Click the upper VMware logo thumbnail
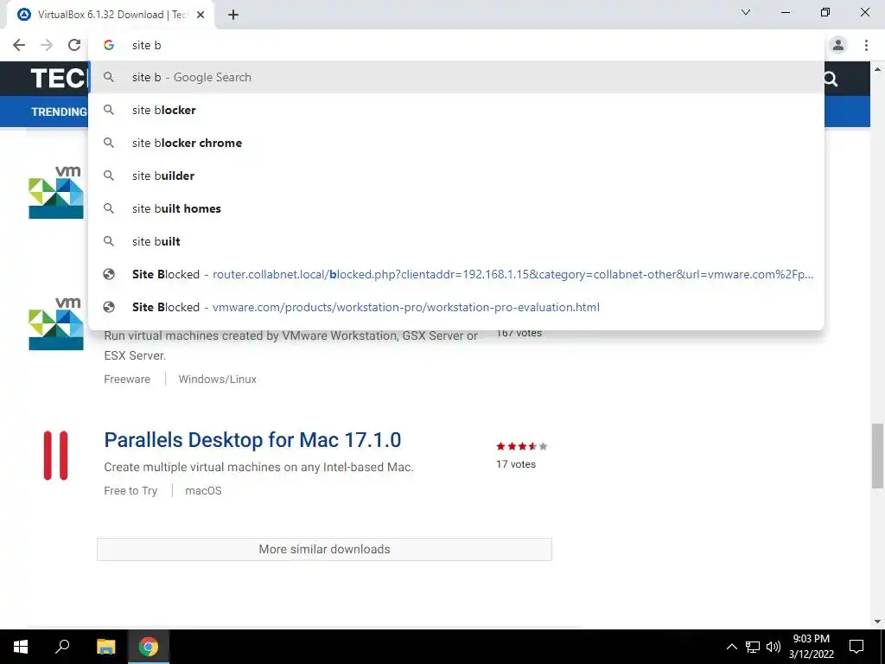885x664 pixels. [x=56, y=193]
